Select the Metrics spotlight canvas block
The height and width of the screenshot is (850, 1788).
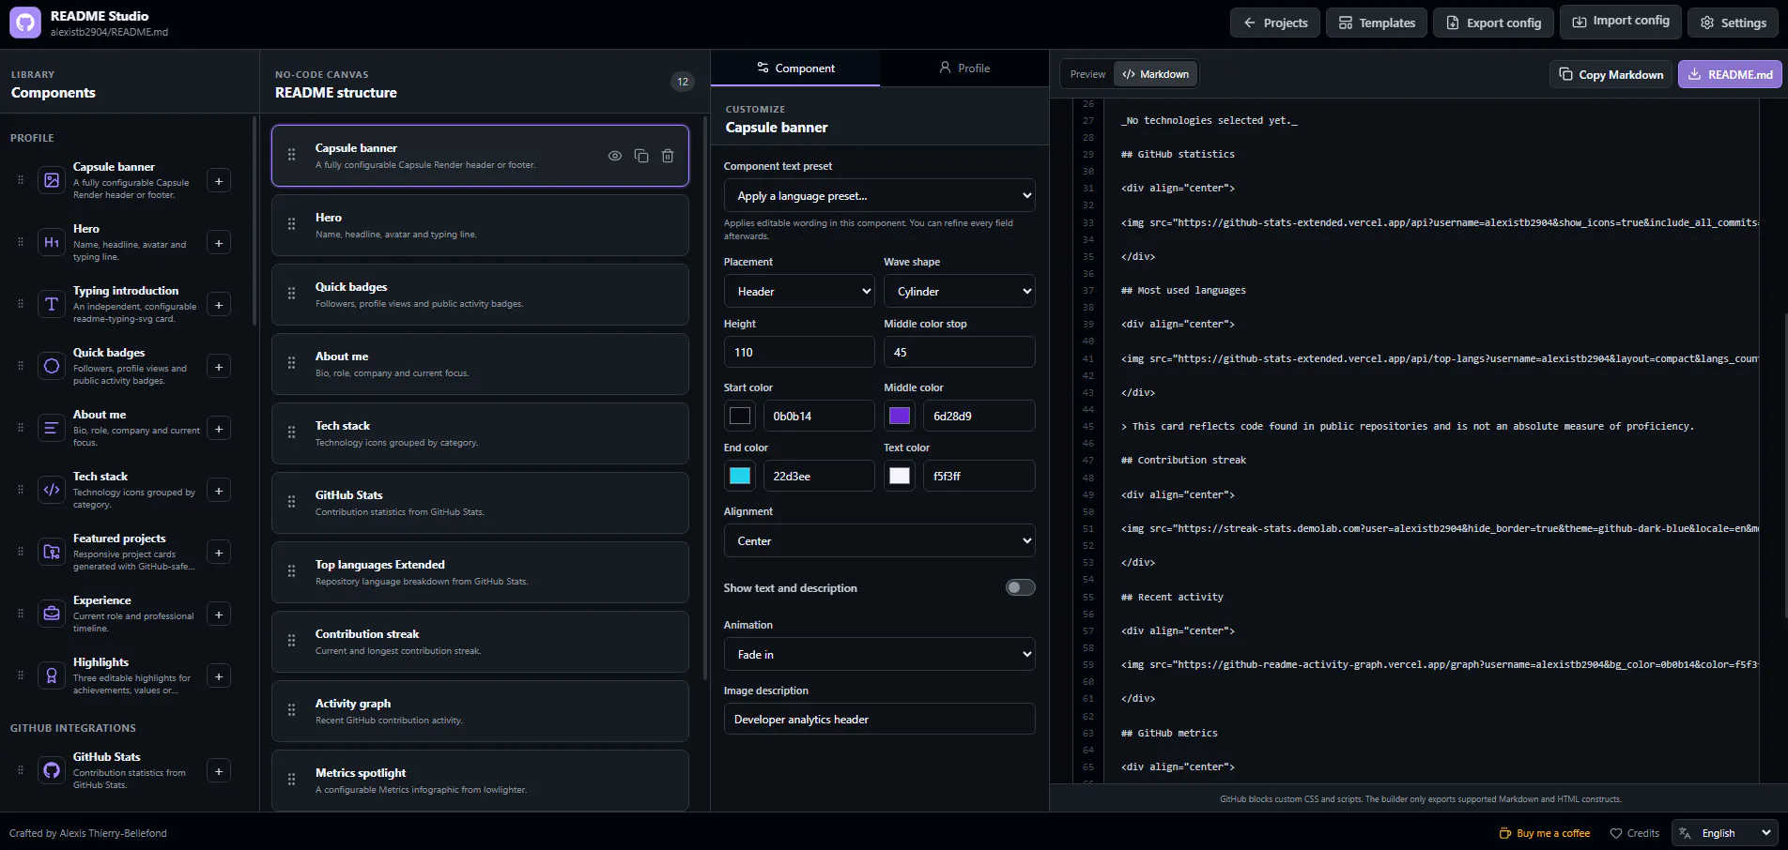coord(480,780)
